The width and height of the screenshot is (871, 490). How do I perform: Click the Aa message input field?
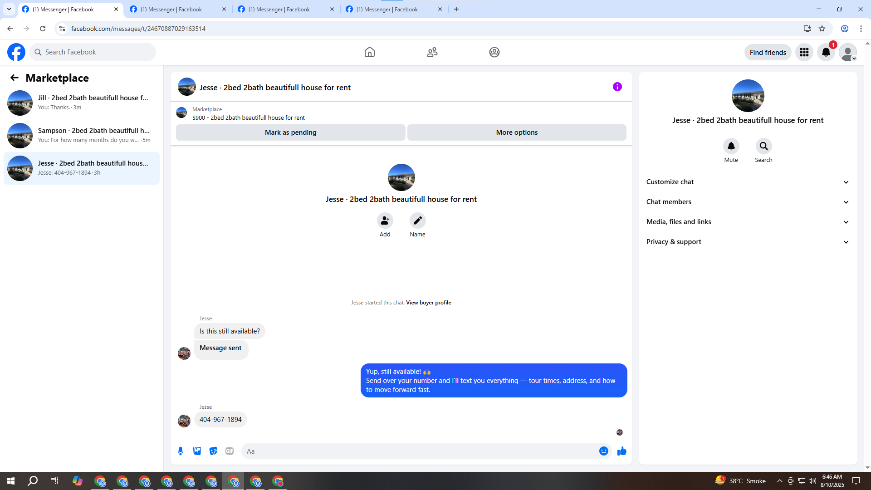[x=420, y=451]
